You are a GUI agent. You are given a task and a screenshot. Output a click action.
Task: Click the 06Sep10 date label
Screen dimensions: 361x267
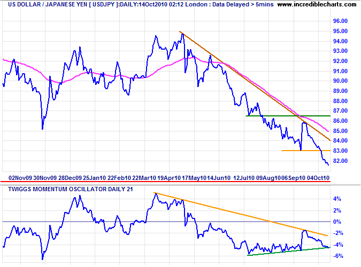coord(294,178)
